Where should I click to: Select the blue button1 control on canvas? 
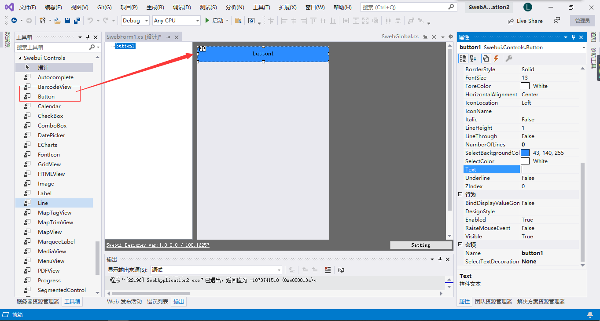[263, 54]
